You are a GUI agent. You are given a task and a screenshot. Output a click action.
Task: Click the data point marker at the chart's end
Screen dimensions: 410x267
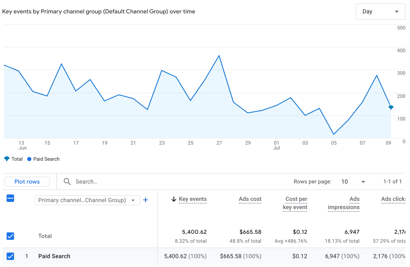[391, 107]
